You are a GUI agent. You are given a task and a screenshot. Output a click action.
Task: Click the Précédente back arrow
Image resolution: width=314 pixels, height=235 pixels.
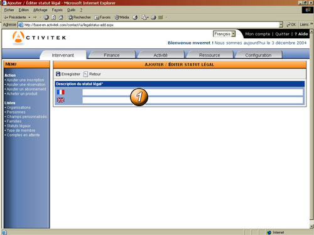pyautogui.click(x=6, y=18)
